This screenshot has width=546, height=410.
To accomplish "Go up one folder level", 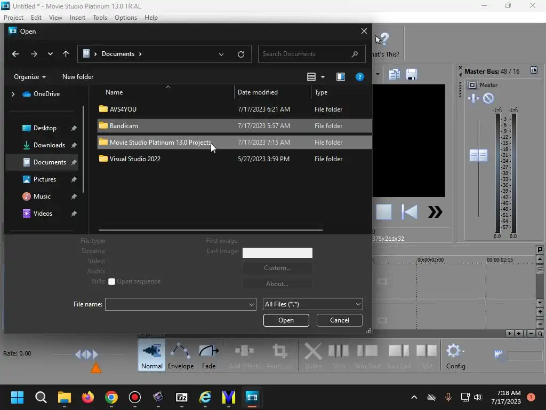I will point(66,54).
